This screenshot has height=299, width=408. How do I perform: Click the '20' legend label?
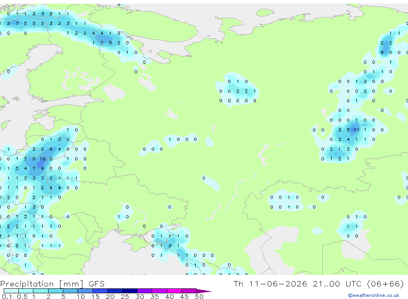[110, 297]
